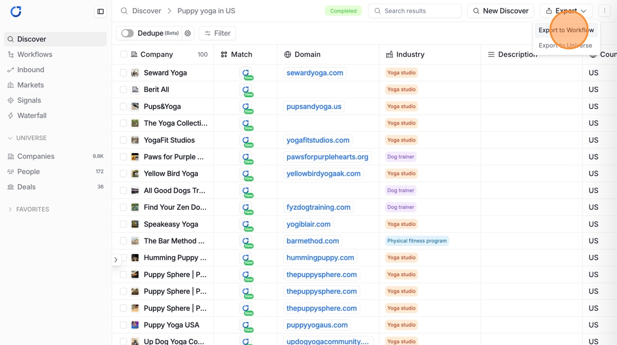Select the Seward Yoga row checkbox

point(123,73)
